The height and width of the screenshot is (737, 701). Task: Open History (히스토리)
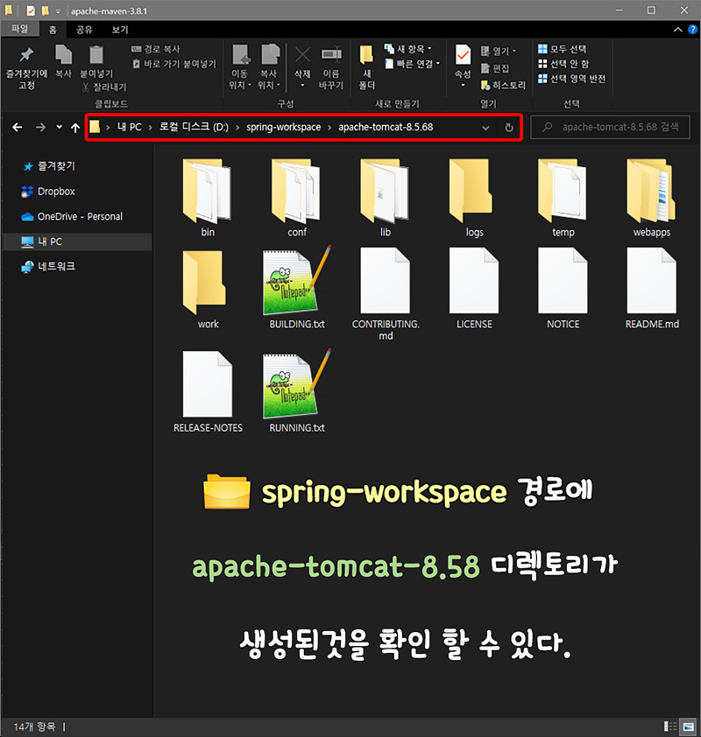(503, 85)
